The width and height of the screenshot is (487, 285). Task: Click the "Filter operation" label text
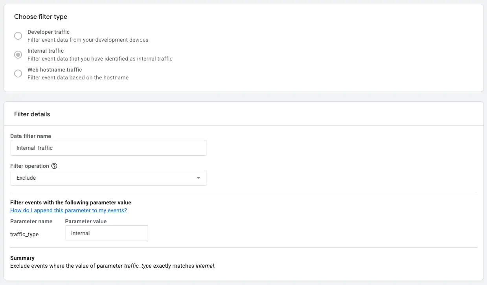click(29, 166)
